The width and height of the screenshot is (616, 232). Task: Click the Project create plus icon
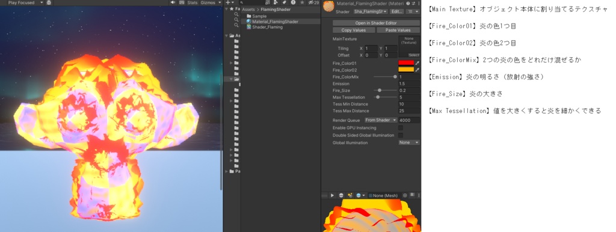[228, 2]
